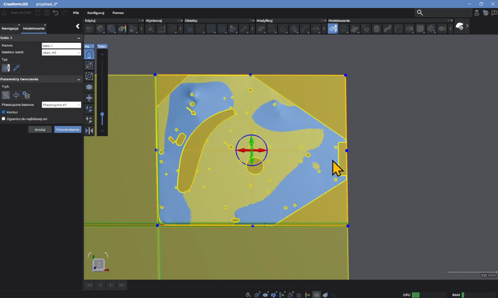Choose the planar grid creation mode icon
Screen dimensions: 498x298
coord(6,95)
